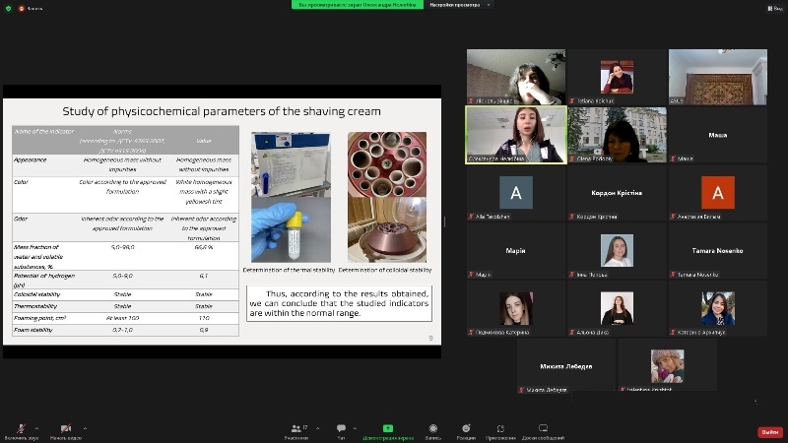The width and height of the screenshot is (788, 443).
Task: Open audio options arrow next to microphone
Action: (x=36, y=428)
